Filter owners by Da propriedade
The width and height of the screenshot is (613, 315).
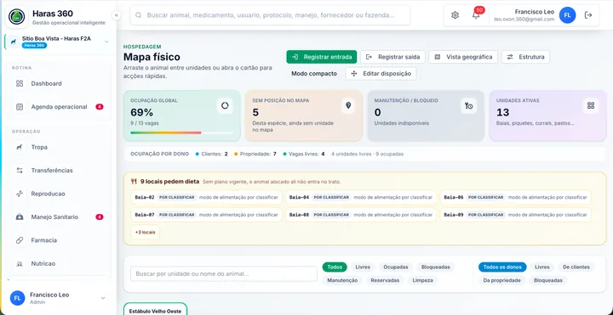(501, 280)
